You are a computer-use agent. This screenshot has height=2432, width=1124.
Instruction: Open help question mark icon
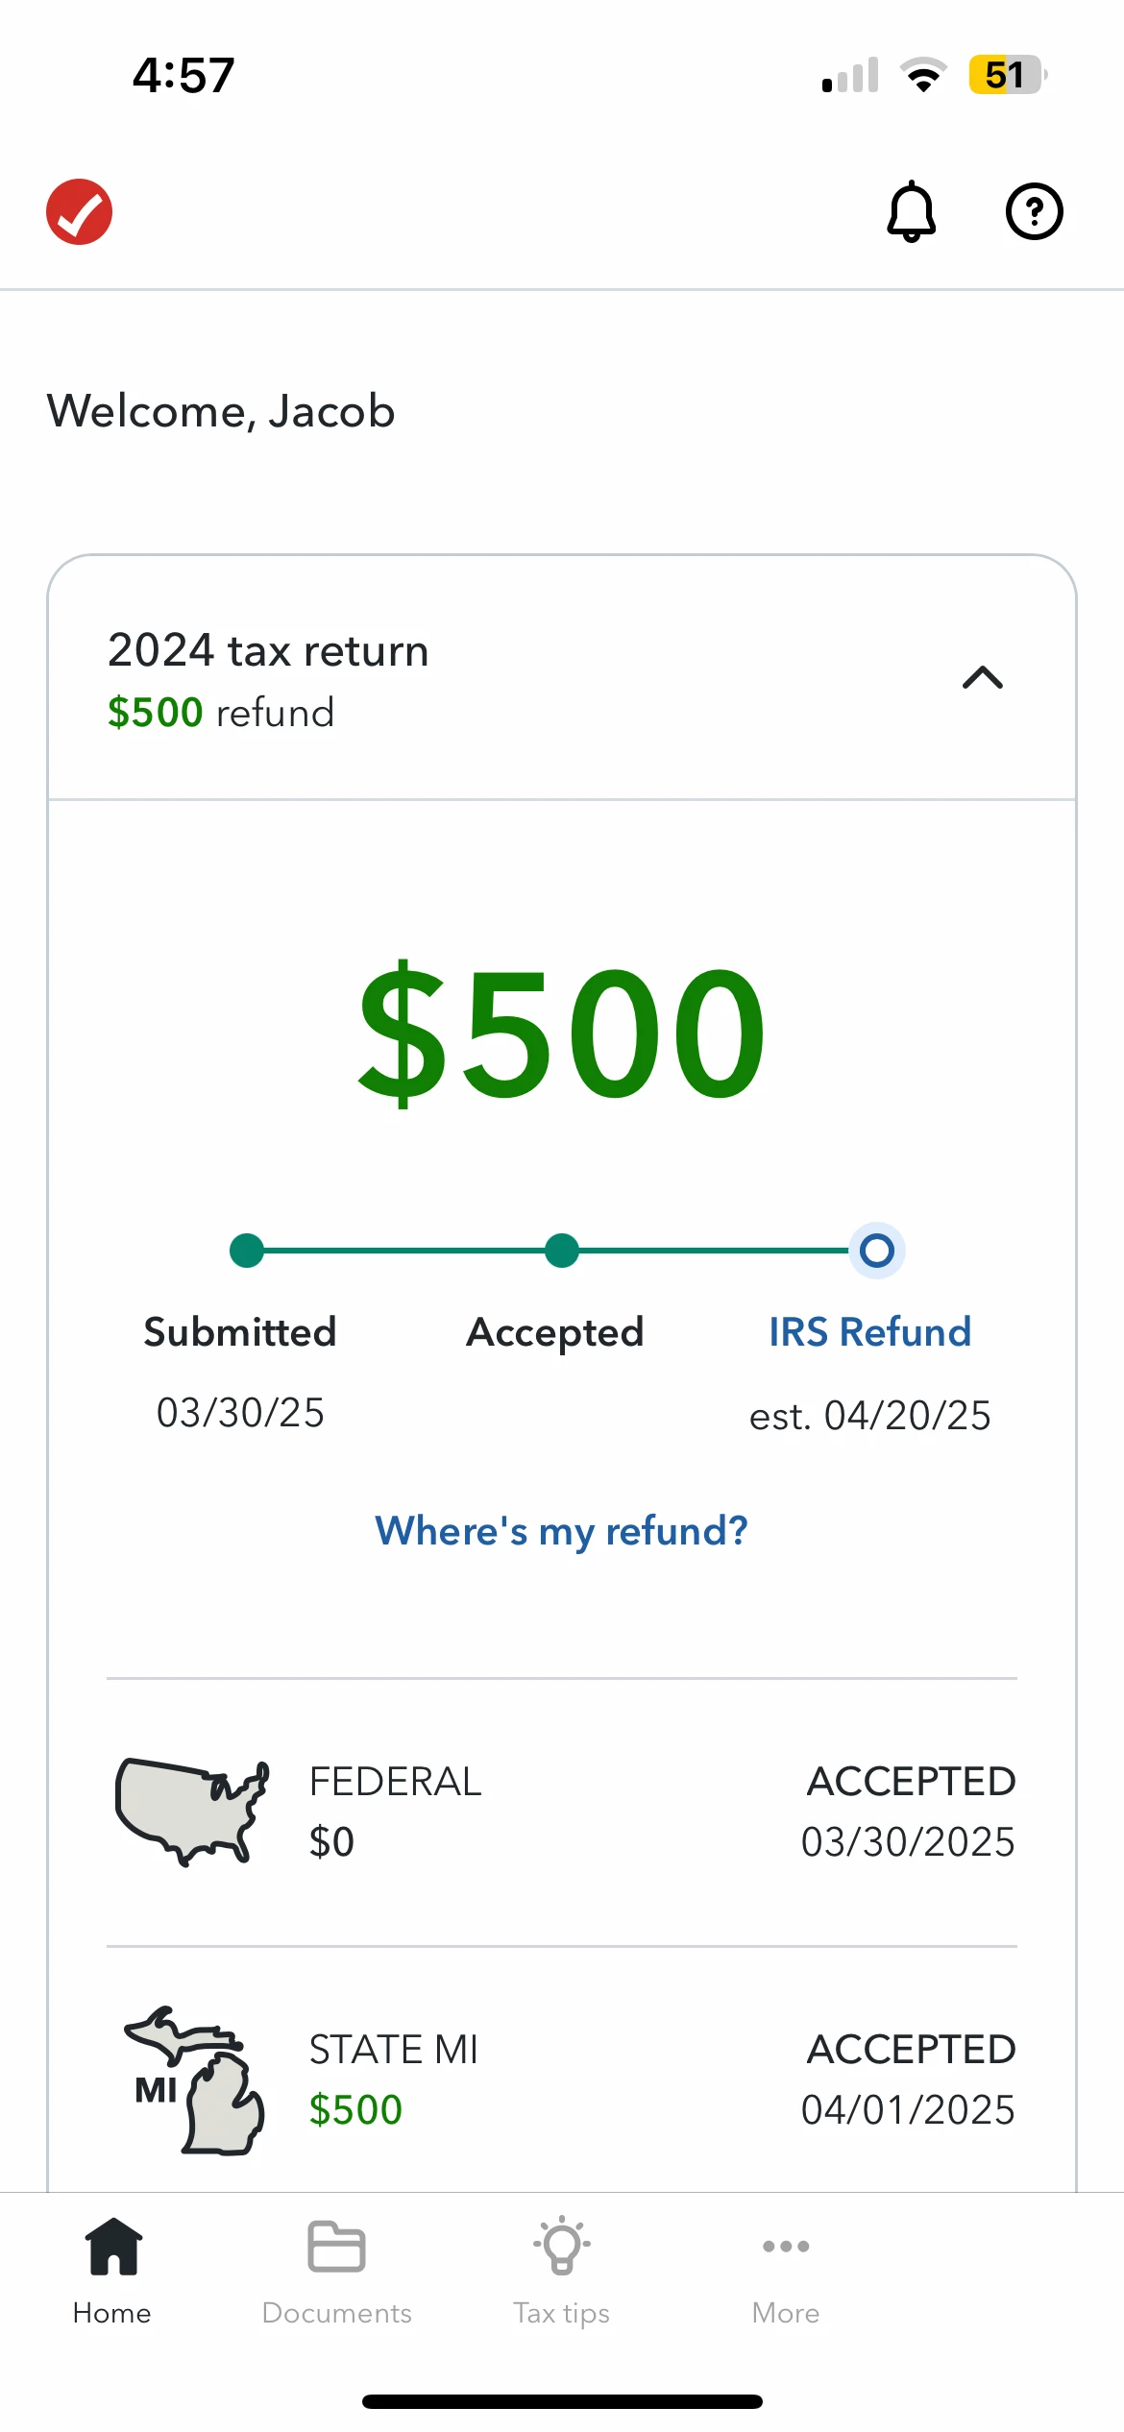[1034, 211]
